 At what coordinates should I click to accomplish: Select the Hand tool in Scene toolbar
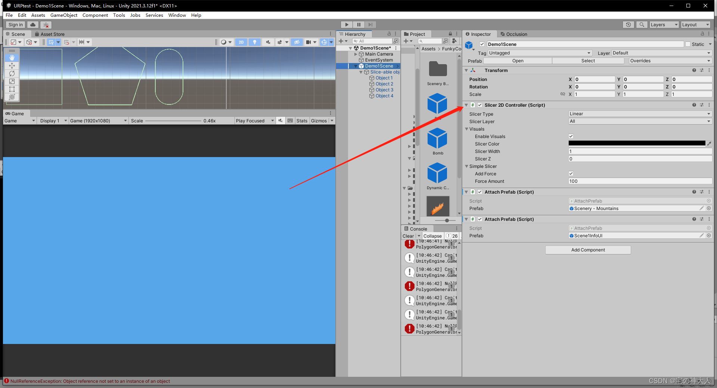click(x=12, y=58)
